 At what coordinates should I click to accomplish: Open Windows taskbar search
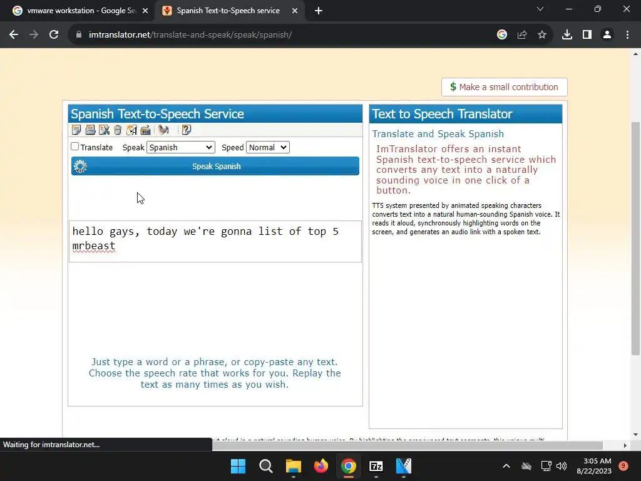265,466
